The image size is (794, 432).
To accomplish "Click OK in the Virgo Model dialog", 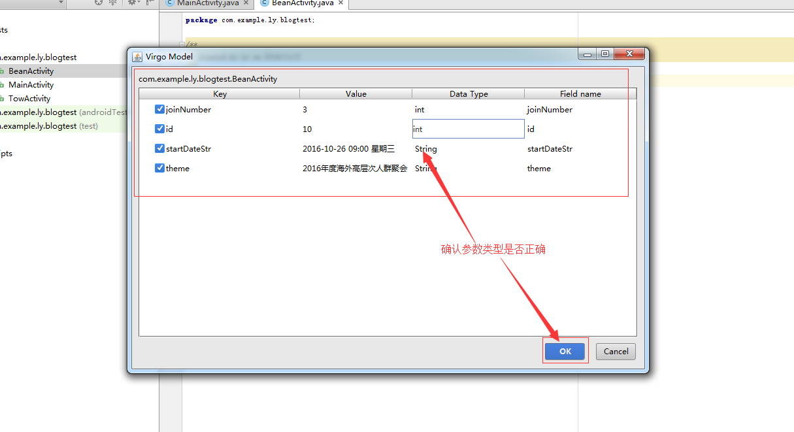I will pos(565,351).
